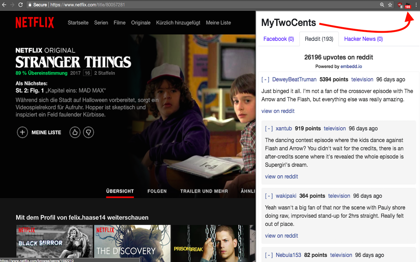Go back with the browser back arrow

point(4,5)
